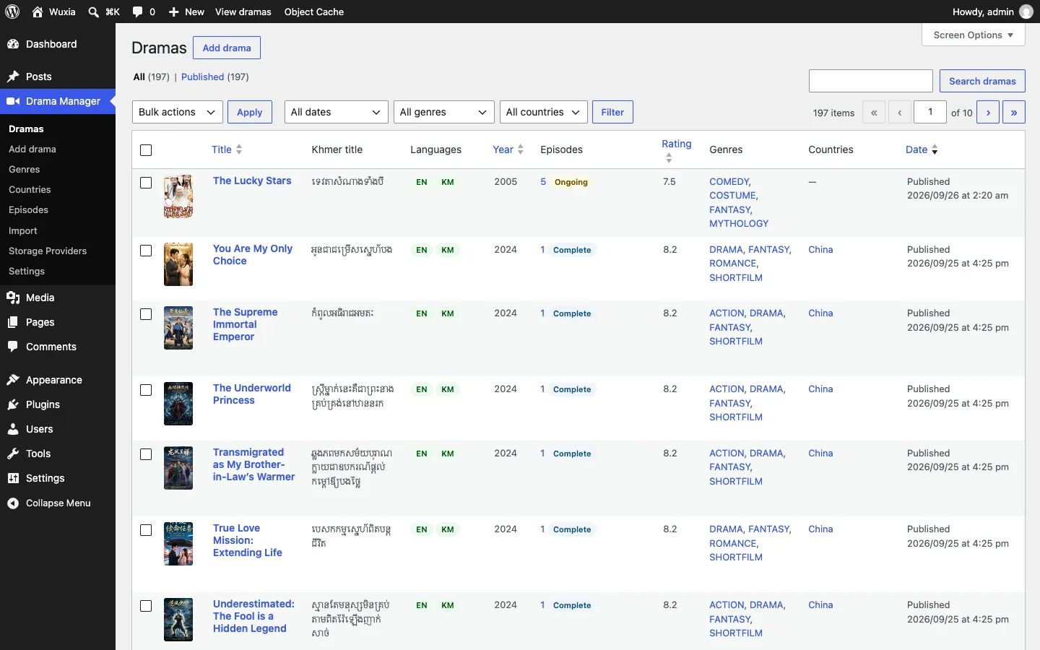Image resolution: width=1040 pixels, height=650 pixels.
Task: Check the True Love Mission row checkbox
Action: (146, 530)
